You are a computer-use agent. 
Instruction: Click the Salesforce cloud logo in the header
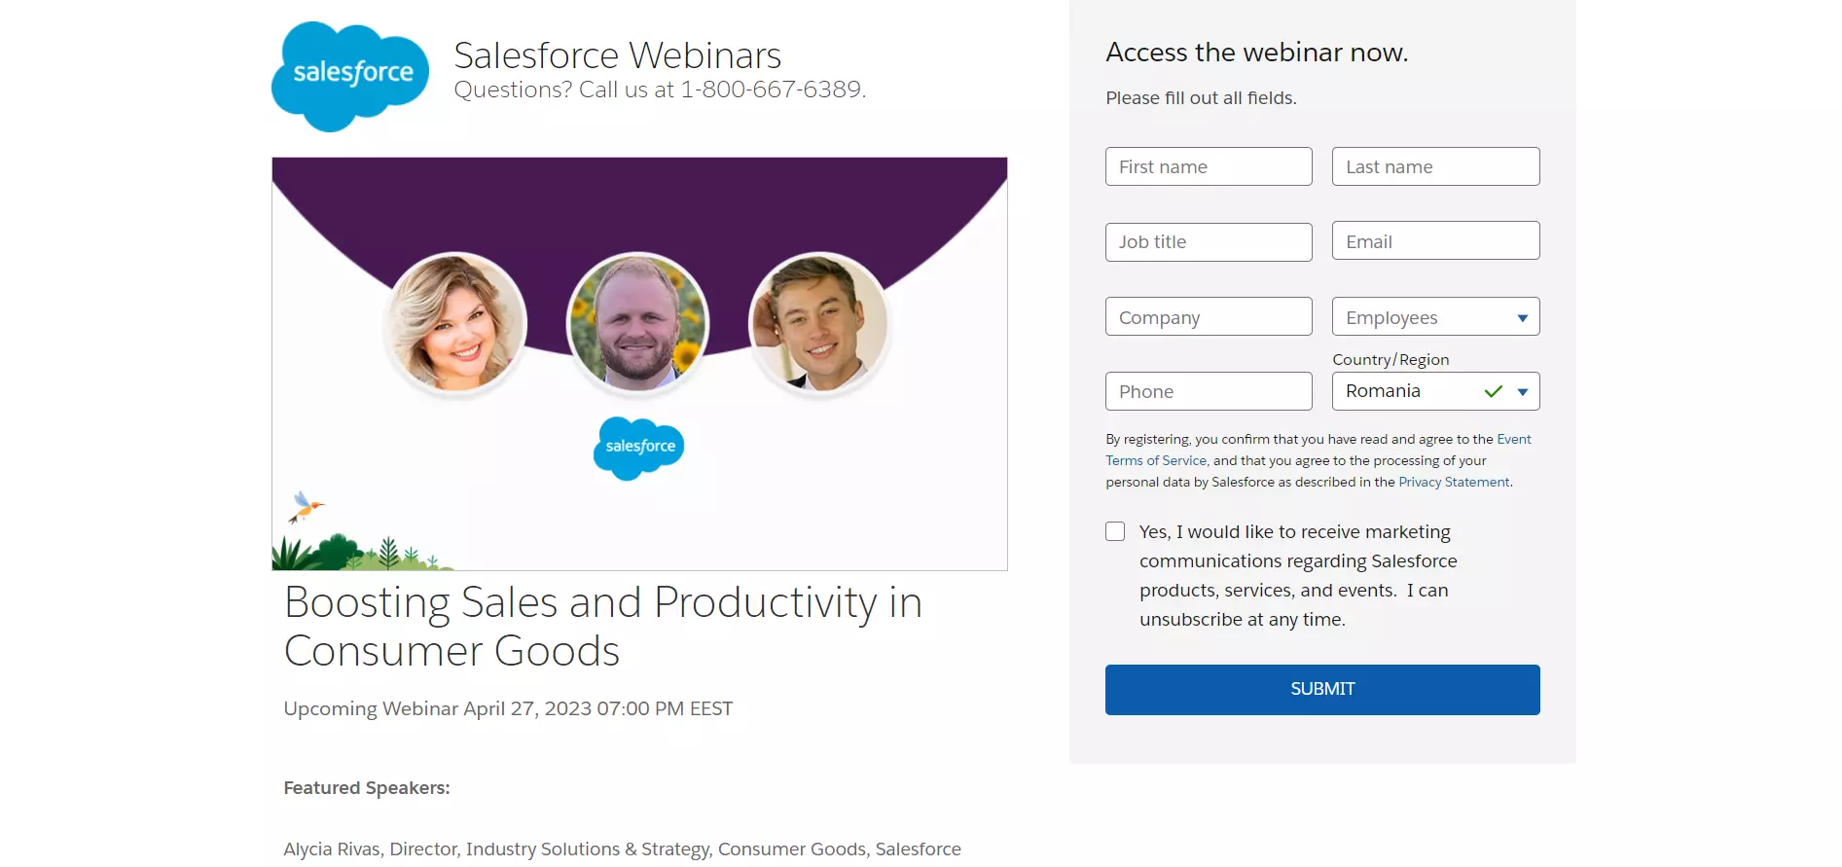tap(350, 76)
